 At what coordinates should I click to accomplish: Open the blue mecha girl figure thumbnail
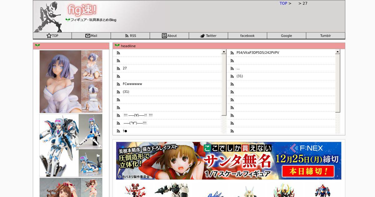(71, 145)
